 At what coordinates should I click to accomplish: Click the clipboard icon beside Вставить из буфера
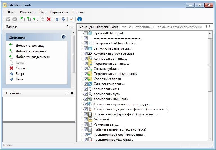coord(90,114)
